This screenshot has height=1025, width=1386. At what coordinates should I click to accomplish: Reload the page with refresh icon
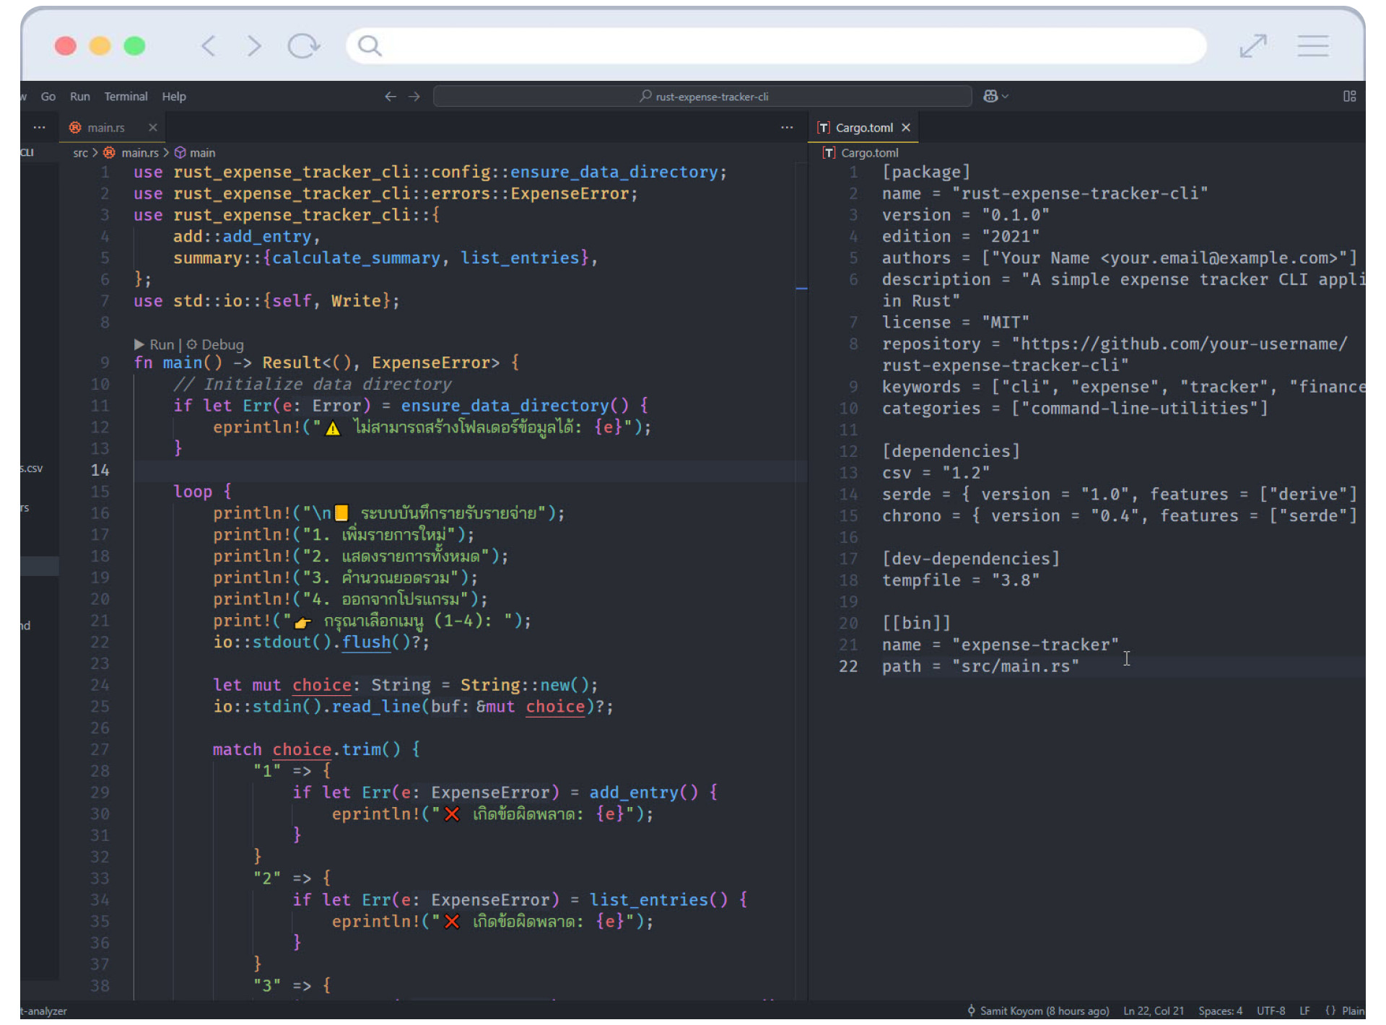(303, 46)
